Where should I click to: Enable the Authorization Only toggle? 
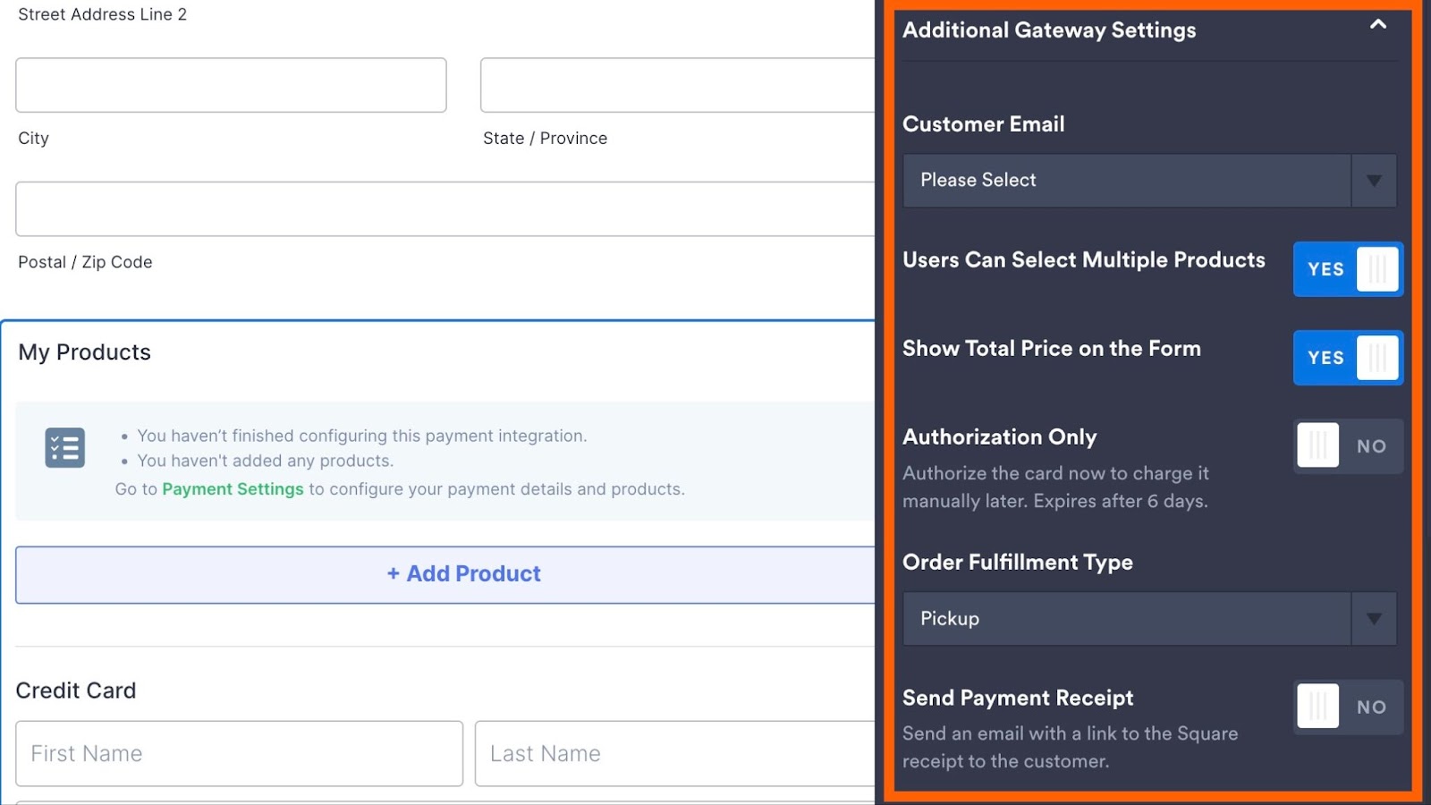[1348, 446]
